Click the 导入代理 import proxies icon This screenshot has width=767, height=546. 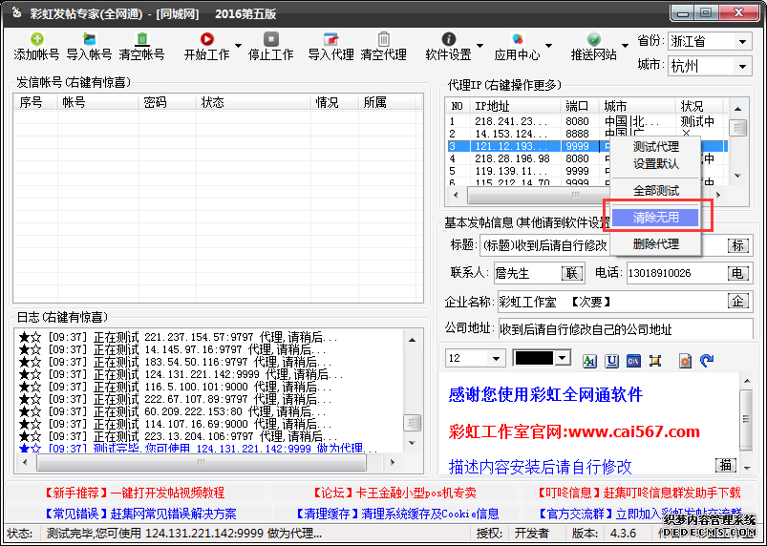(x=331, y=39)
